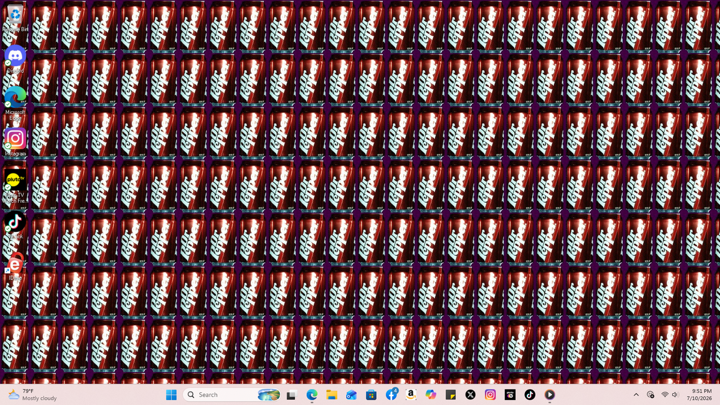This screenshot has width=720, height=405.
Task: Open Facebook from the taskbar
Action: (x=391, y=395)
